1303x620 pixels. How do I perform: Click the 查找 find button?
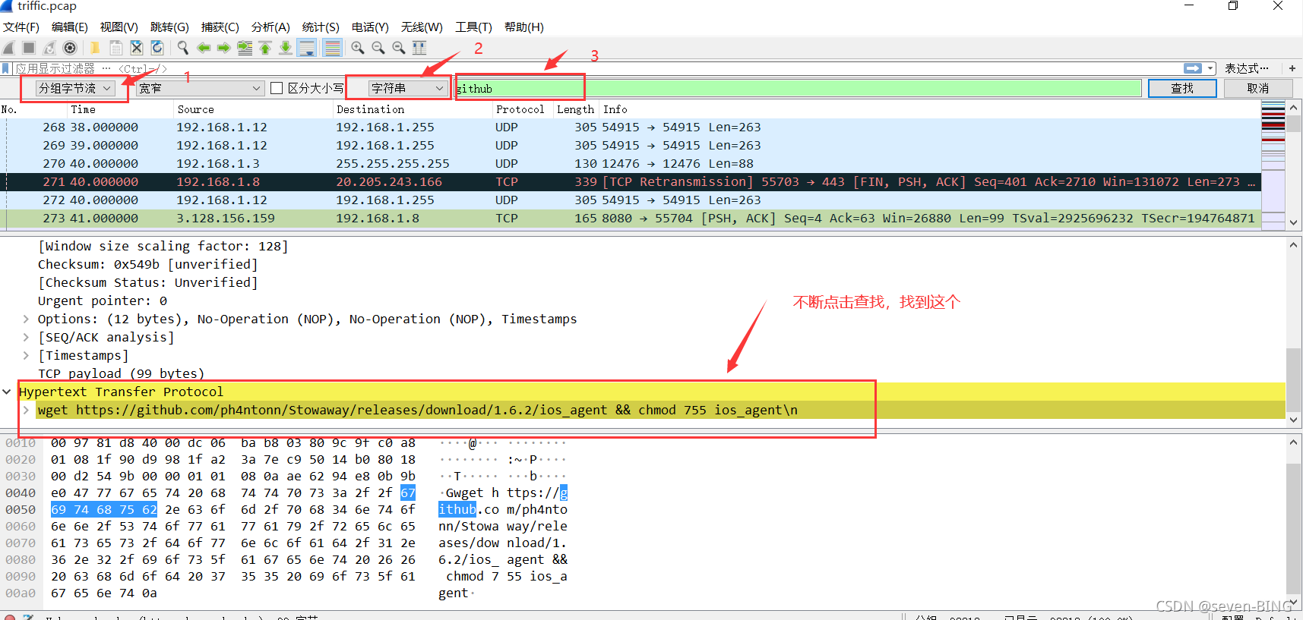click(1182, 88)
